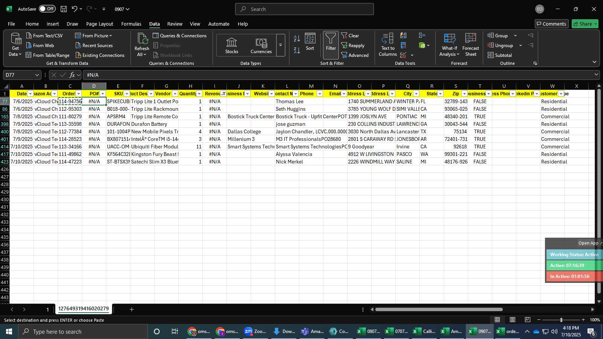Viewport: 603px width, 339px height.
Task: Expand the formula bar
Action: [596, 75]
